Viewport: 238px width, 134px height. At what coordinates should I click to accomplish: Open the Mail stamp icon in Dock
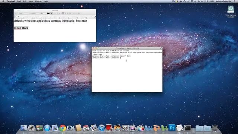pos(55,128)
